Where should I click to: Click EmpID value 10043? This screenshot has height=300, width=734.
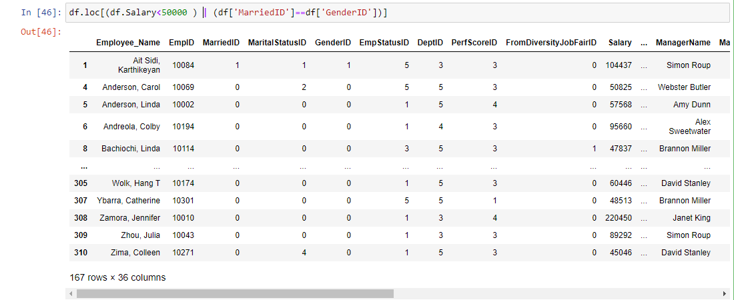coord(183,235)
